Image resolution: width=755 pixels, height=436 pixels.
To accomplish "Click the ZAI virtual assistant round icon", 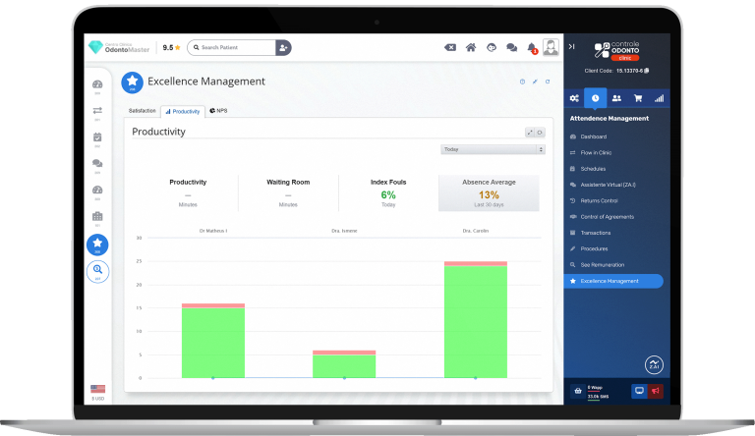I will 654,365.
